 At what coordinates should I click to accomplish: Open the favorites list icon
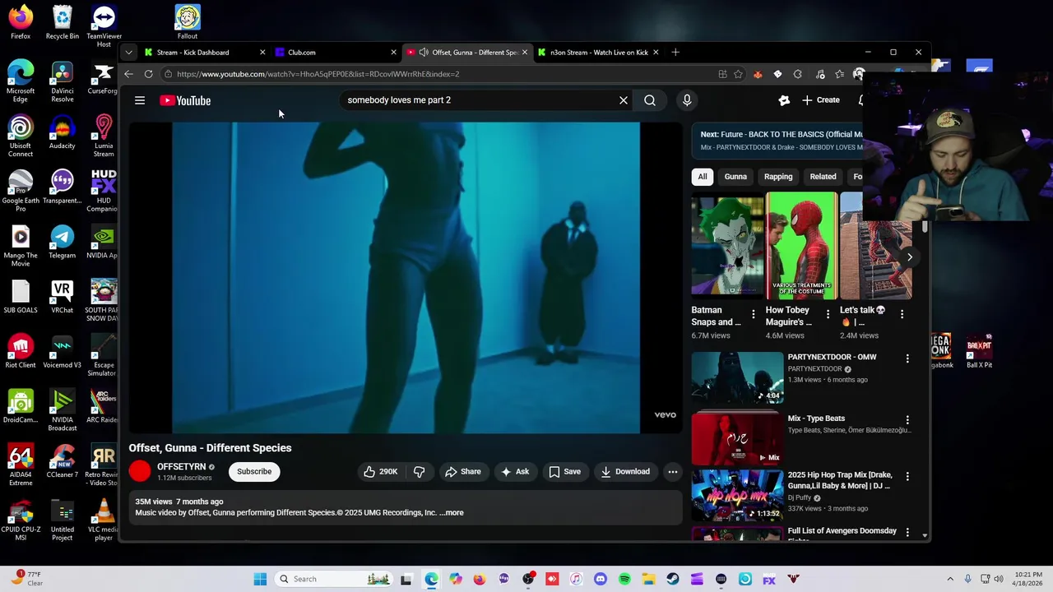pyautogui.click(x=839, y=74)
